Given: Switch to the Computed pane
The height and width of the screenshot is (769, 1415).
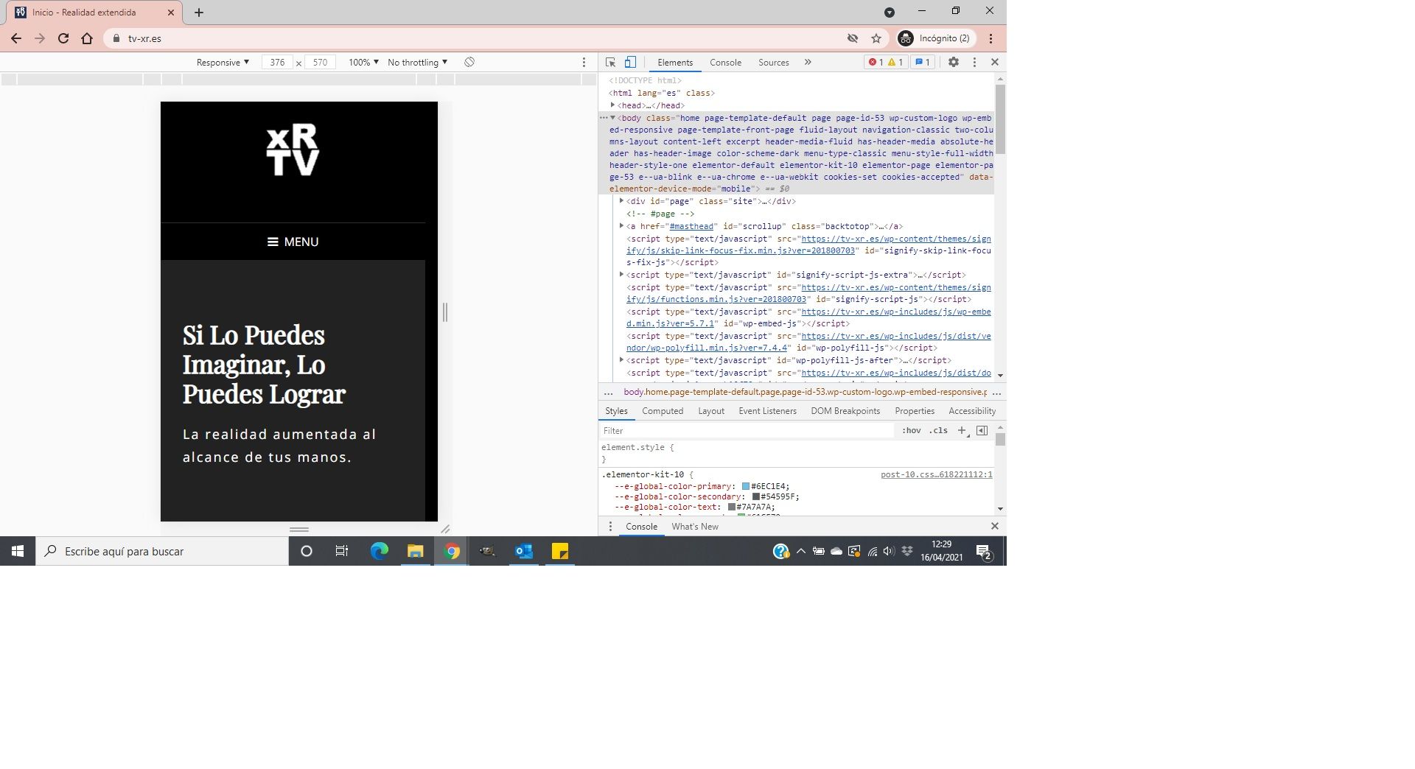Looking at the screenshot, I should pos(663,411).
